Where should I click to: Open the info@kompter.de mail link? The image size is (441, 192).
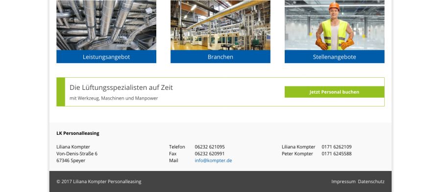point(213,161)
